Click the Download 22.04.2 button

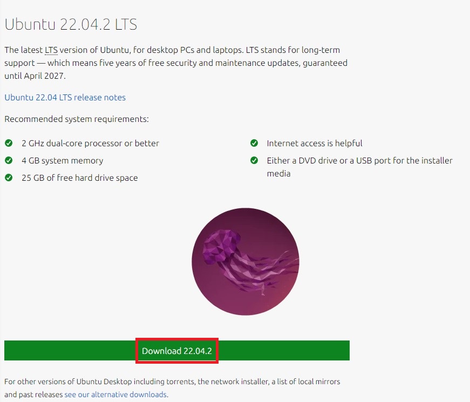coord(177,350)
